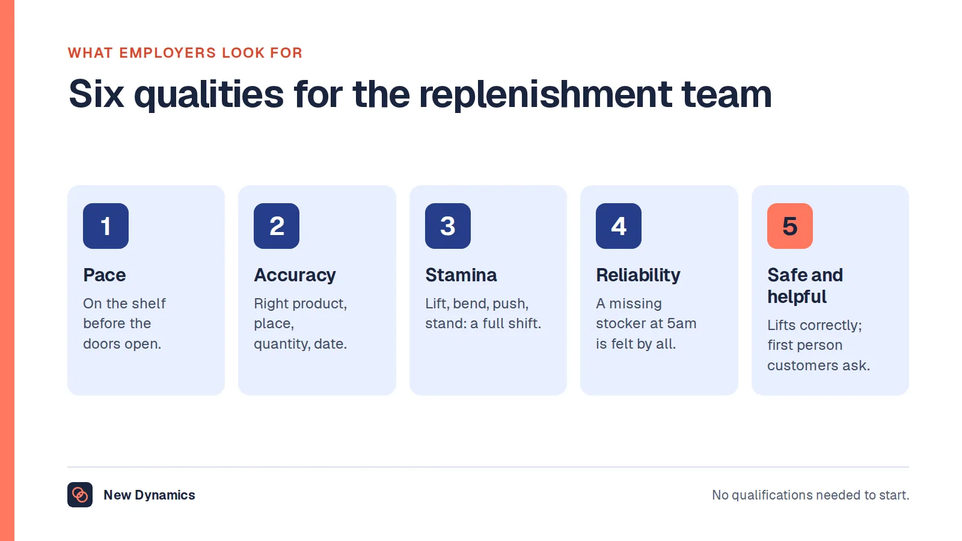Click the number 3 badge icon
This screenshot has width=962, height=541.
(448, 226)
